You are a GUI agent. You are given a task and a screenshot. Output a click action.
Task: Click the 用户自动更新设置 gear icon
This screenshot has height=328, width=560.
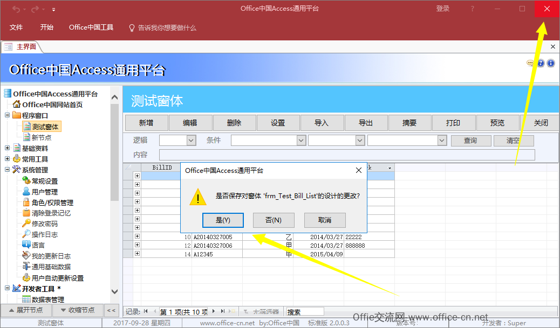point(26,277)
